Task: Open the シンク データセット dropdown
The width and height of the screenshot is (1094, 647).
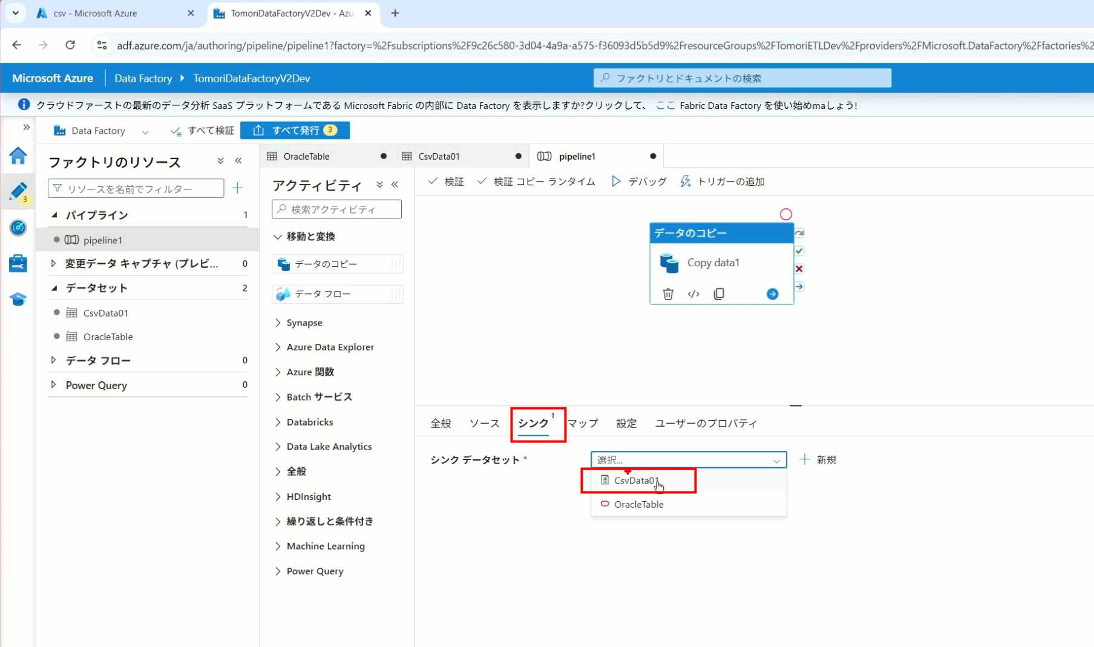Action: pyautogui.click(x=688, y=460)
